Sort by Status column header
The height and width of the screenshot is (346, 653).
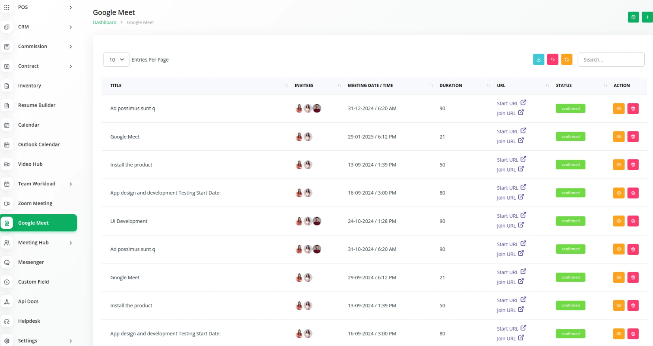pos(564,86)
